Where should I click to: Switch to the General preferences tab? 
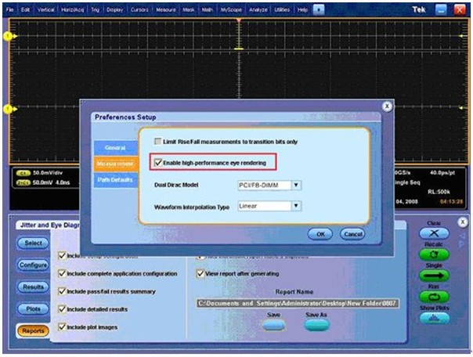[x=114, y=147]
